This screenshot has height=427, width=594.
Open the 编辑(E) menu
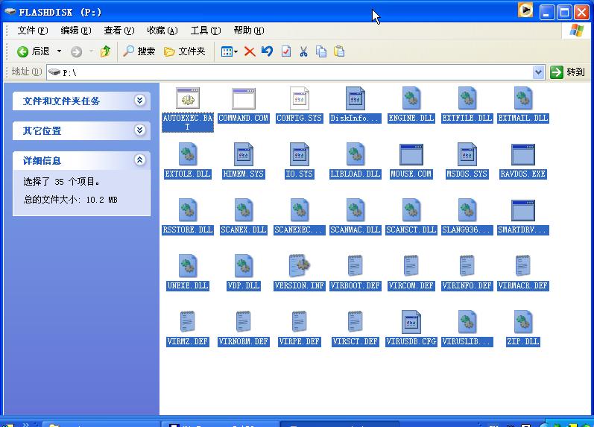[x=76, y=31]
